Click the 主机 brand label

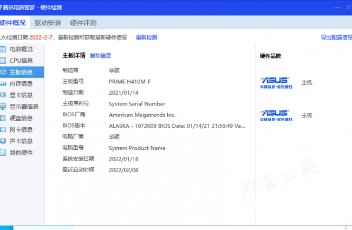307,83
